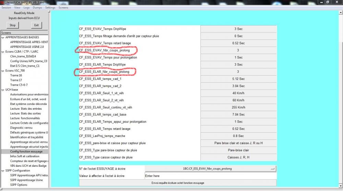Open Défauts génériques système screen

pyautogui.click(x=29, y=133)
